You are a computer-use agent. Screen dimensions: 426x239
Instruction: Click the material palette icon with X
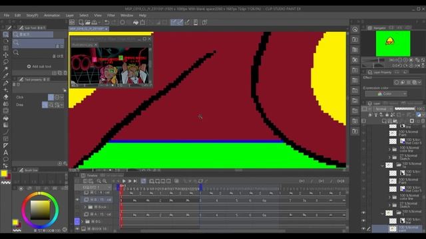click(355, 60)
